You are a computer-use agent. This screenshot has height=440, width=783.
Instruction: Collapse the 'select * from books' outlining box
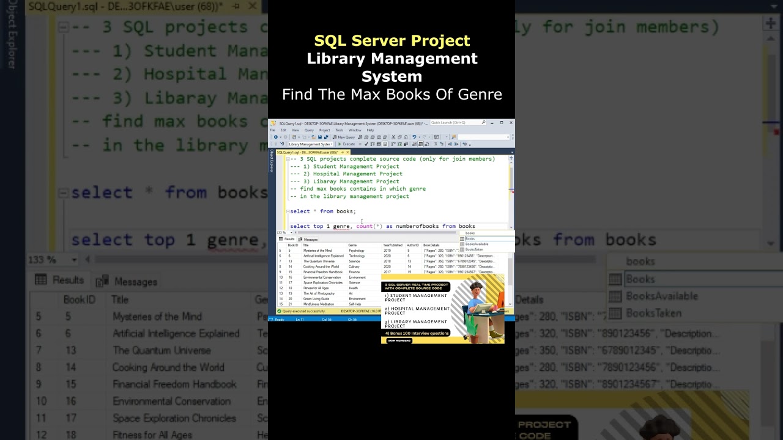point(288,211)
